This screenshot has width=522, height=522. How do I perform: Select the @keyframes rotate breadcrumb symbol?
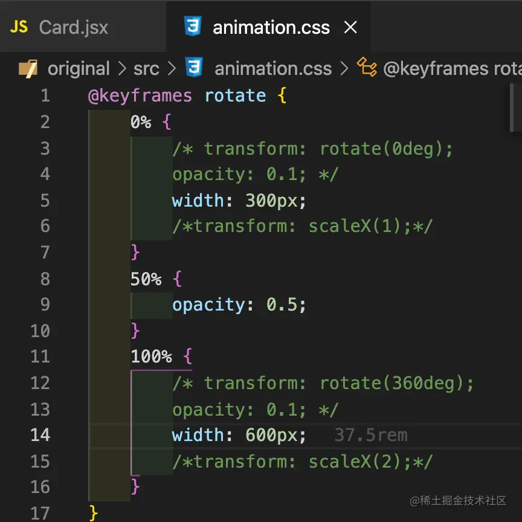pos(452,68)
